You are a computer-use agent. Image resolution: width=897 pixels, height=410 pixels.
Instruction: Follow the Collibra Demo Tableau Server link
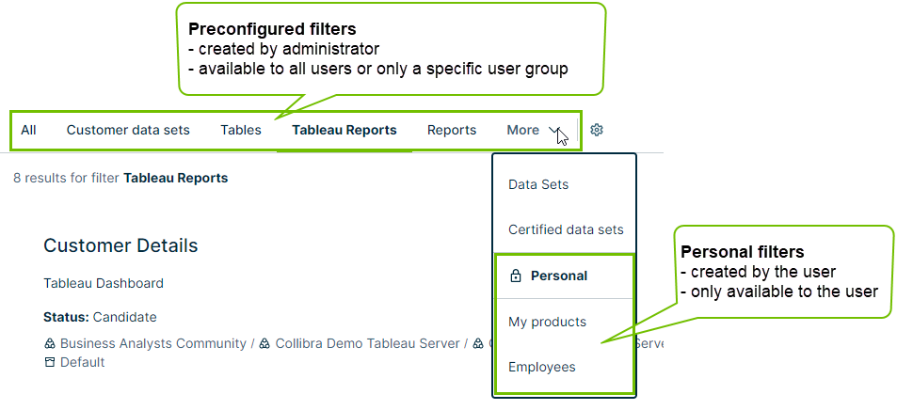pyautogui.click(x=367, y=344)
